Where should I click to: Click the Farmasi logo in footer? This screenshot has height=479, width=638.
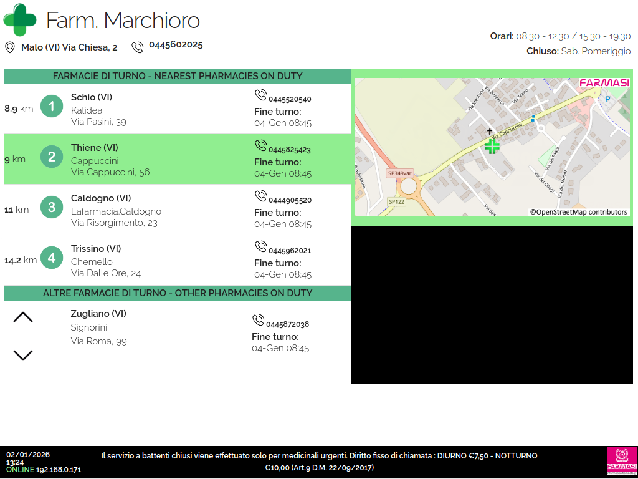621,462
